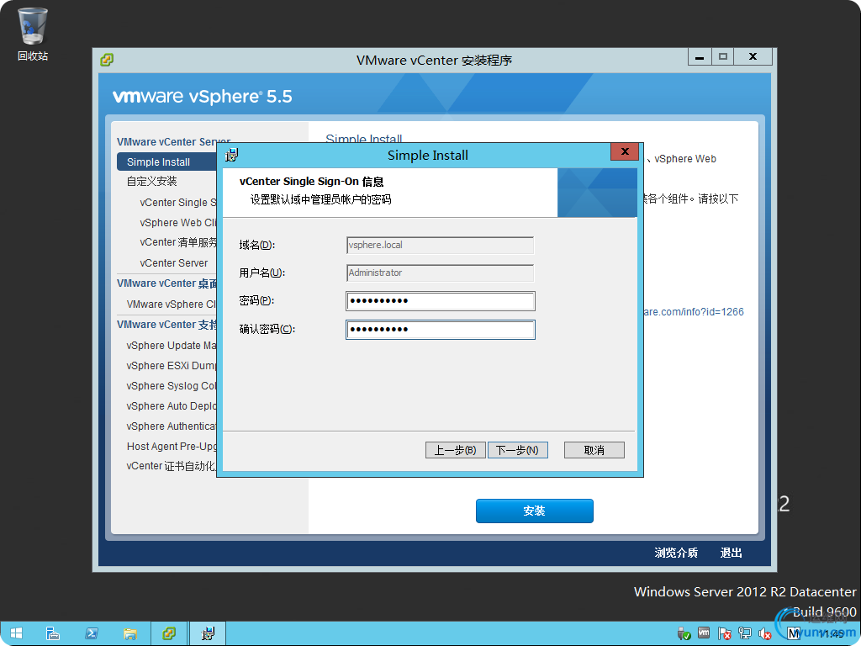Click the input method M indicator
The image size is (861, 646).
tap(794, 634)
